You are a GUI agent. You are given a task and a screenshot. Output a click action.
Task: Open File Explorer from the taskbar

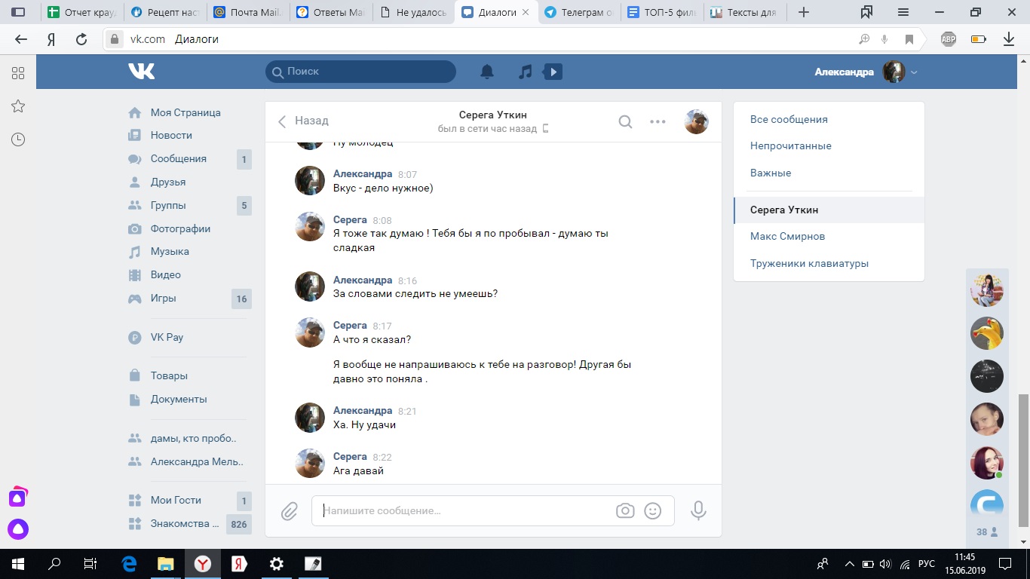tap(166, 563)
